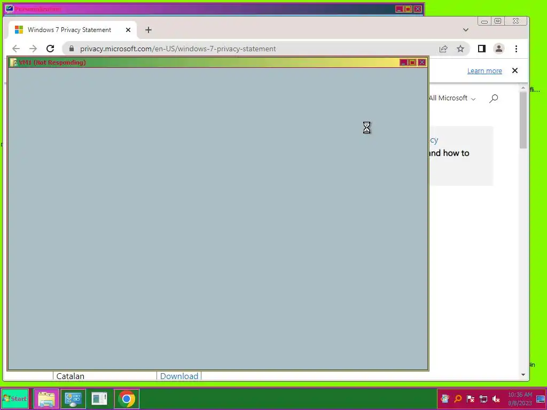The image size is (547, 410).
Task: Click scrollbar down arrow in Chrome
Action: (x=523, y=375)
